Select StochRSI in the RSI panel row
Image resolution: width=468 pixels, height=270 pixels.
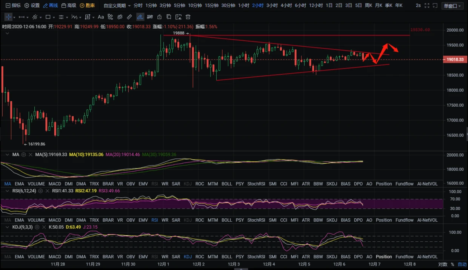tap(256, 220)
